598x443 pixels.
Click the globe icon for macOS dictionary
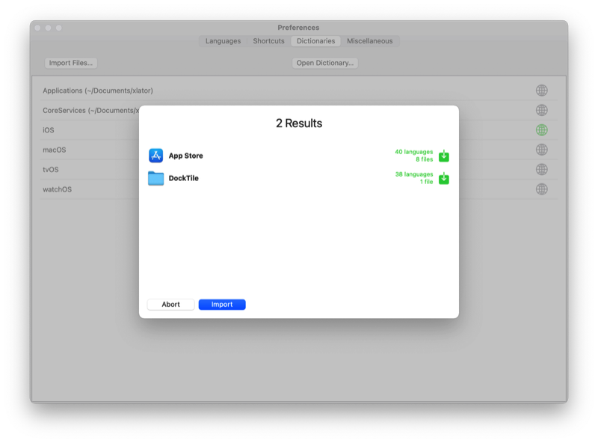[542, 150]
